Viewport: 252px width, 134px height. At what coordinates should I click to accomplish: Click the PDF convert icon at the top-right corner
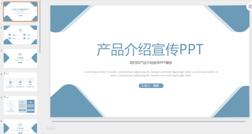(x=250, y=7)
